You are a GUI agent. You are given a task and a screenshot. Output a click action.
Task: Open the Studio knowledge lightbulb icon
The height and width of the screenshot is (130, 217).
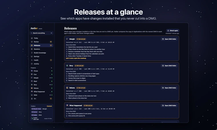coord(32,53)
